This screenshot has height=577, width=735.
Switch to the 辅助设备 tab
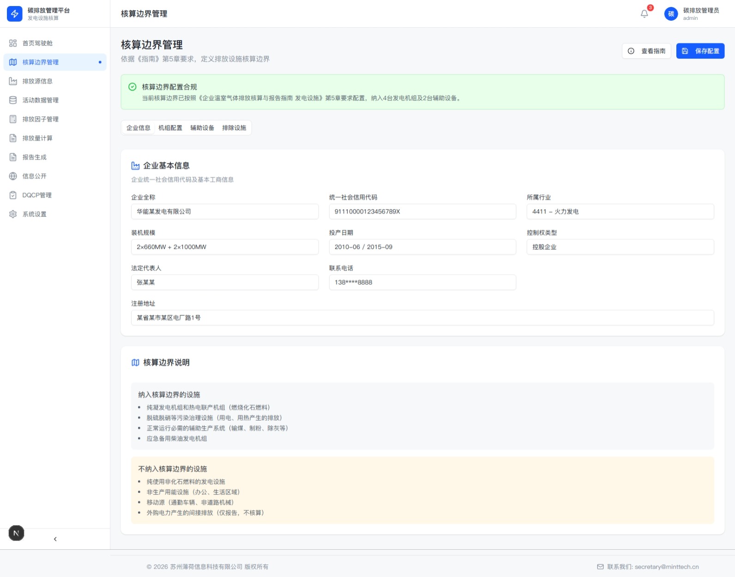[x=202, y=128]
